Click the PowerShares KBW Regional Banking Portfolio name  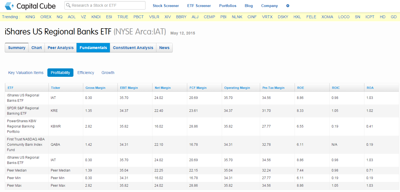click(x=22, y=126)
